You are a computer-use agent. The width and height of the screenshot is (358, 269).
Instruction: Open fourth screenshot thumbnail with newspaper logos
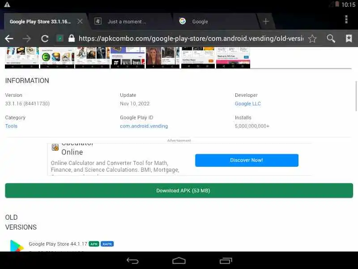pyautogui.click(x=128, y=58)
